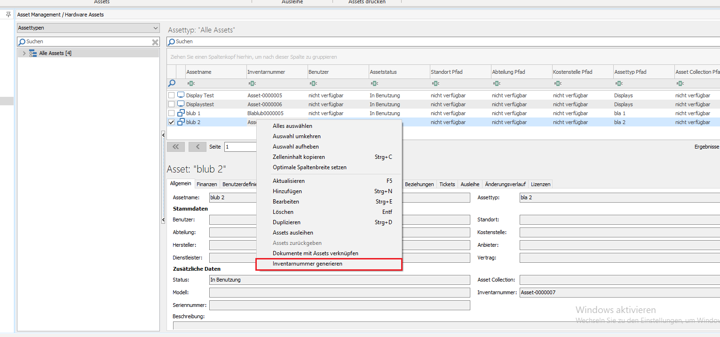This screenshot has width=720, height=337.
Task: Tick the checkbox for the Display Test row
Action: (172, 95)
